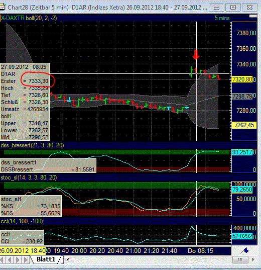Click the cci(14, 100, -100) pane header
261x270 pixels.
pos(22,221)
